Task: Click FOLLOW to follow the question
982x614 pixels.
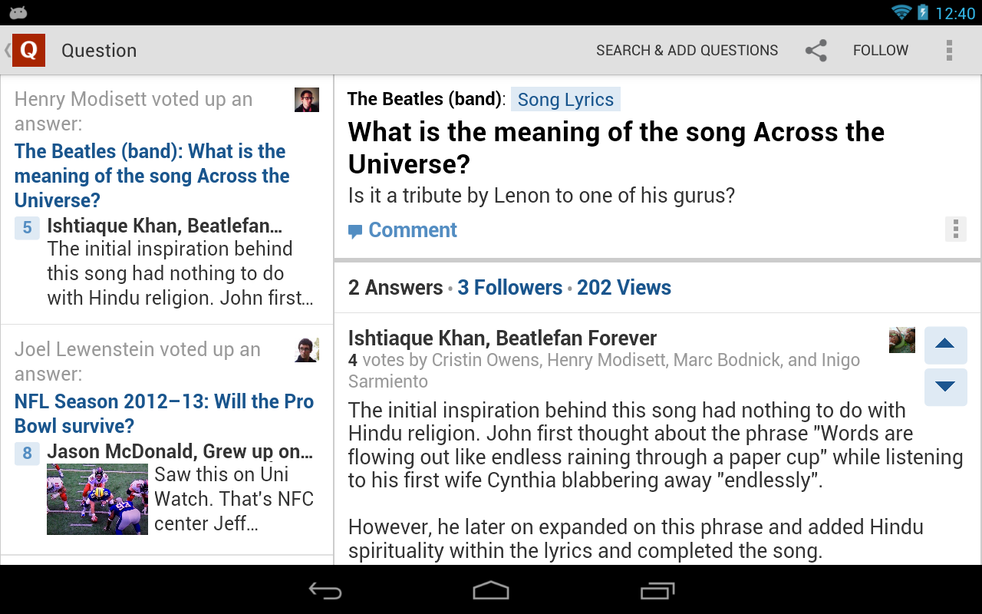Action: tap(880, 50)
